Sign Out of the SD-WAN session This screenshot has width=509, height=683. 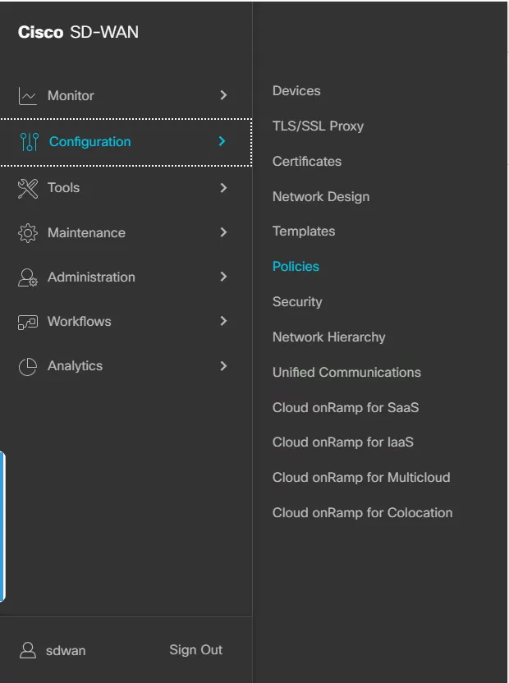(195, 650)
